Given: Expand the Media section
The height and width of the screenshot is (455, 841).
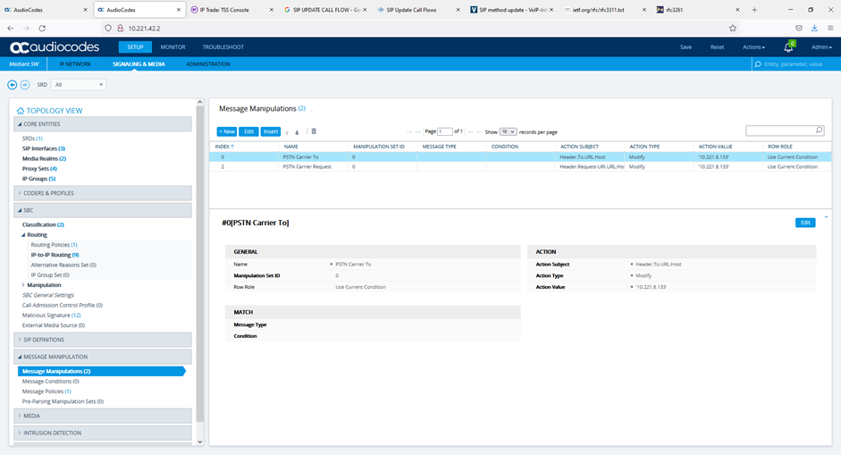Looking at the screenshot, I should [103, 416].
